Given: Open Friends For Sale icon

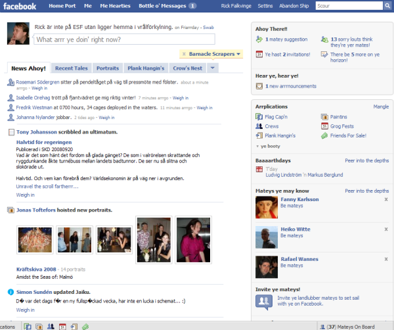Looking at the screenshot, I should point(324,135).
